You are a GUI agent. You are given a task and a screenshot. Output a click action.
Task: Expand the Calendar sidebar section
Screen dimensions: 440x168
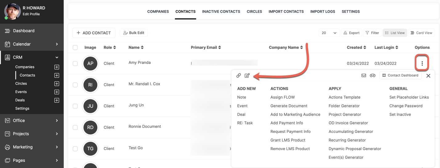point(57,44)
